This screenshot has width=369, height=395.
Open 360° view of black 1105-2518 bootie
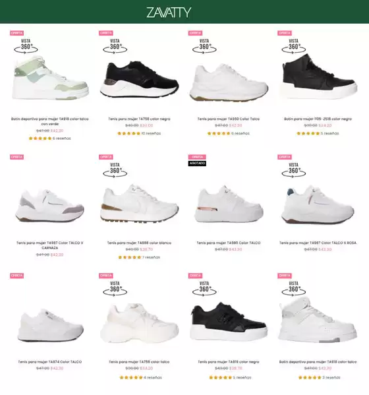pyautogui.click(x=294, y=46)
